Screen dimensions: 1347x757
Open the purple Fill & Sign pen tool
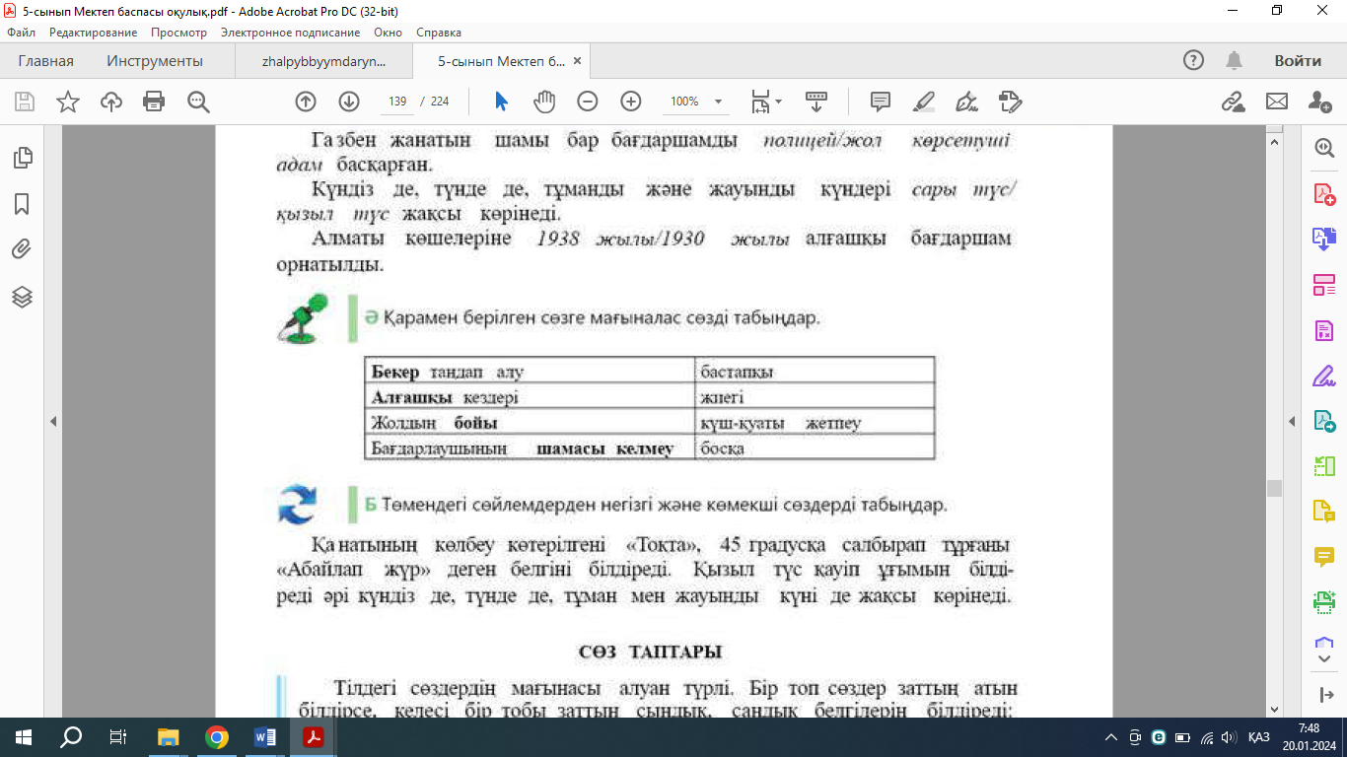pyautogui.click(x=1323, y=376)
